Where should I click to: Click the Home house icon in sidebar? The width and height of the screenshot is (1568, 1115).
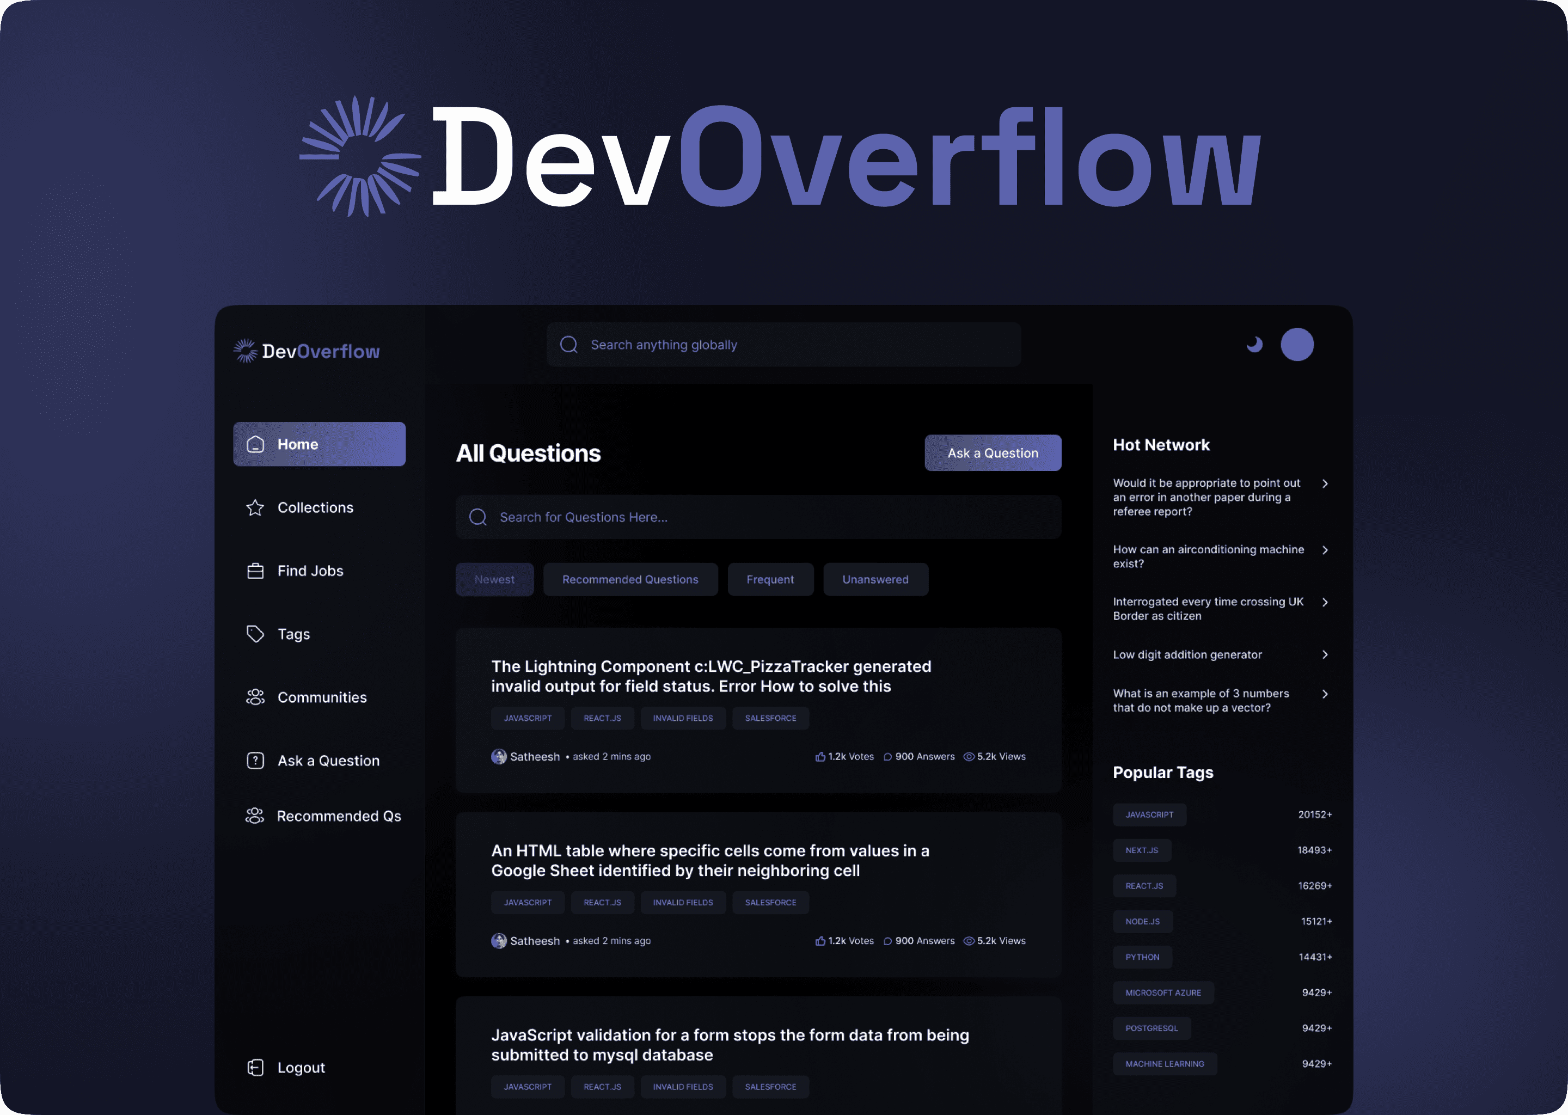tap(255, 444)
